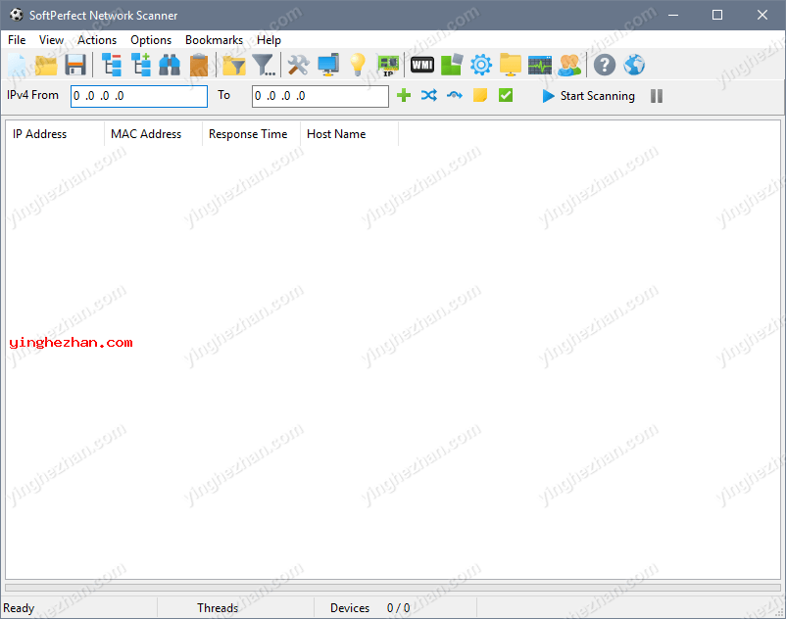The height and width of the screenshot is (619, 786).
Task: Sort by Host Name column header
Action: point(350,134)
